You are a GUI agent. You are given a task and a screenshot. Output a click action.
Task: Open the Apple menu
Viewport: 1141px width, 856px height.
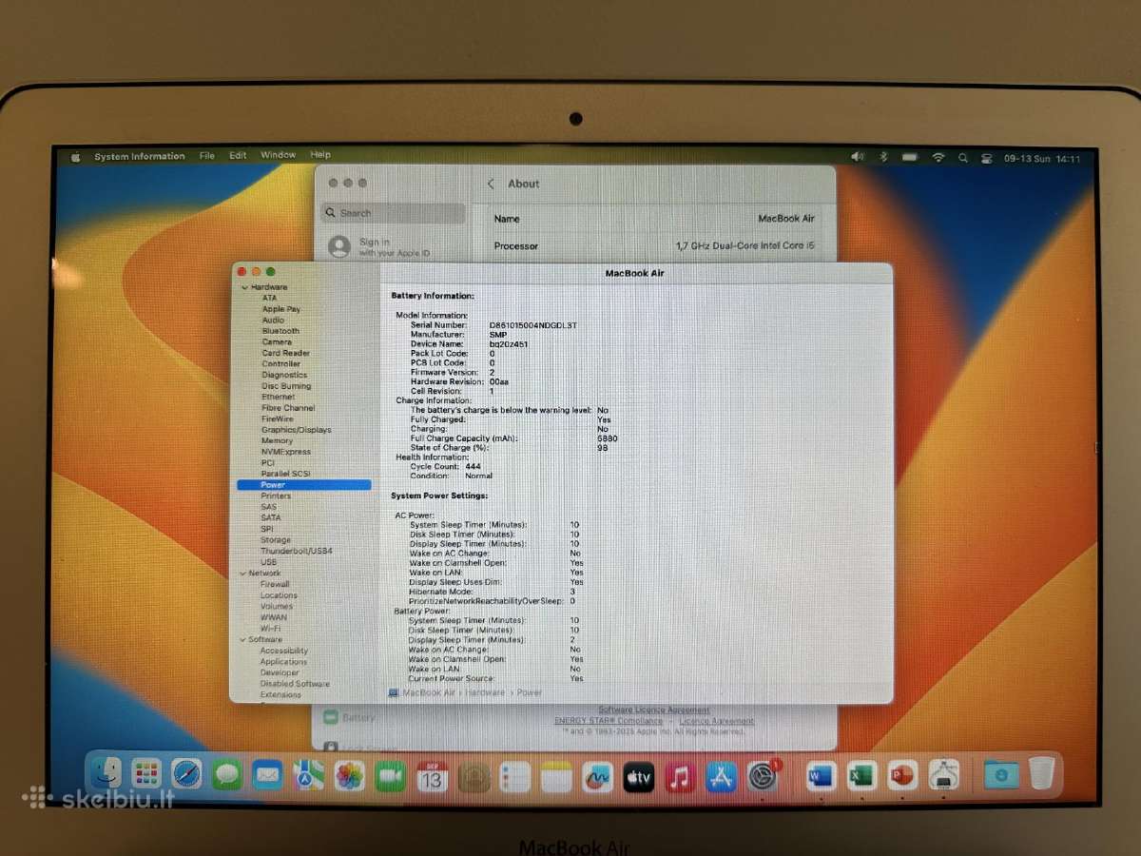point(75,156)
